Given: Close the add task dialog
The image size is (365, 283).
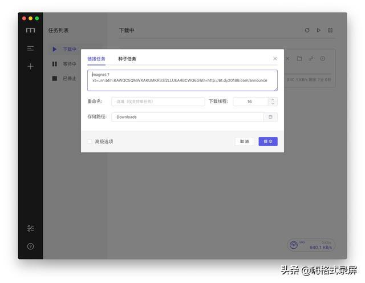Looking at the screenshot, I should coord(275,59).
